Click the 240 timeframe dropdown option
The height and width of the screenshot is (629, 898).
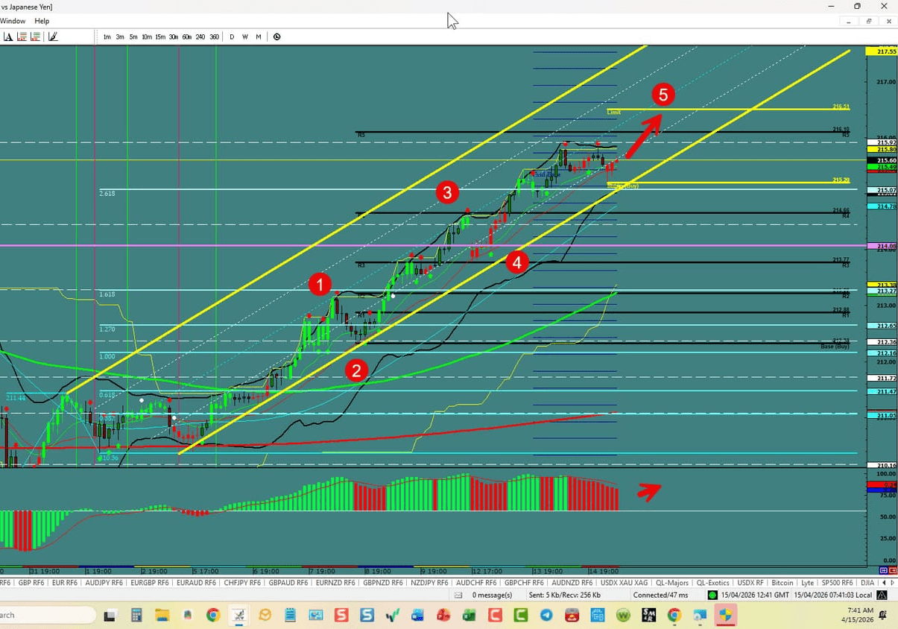point(200,36)
